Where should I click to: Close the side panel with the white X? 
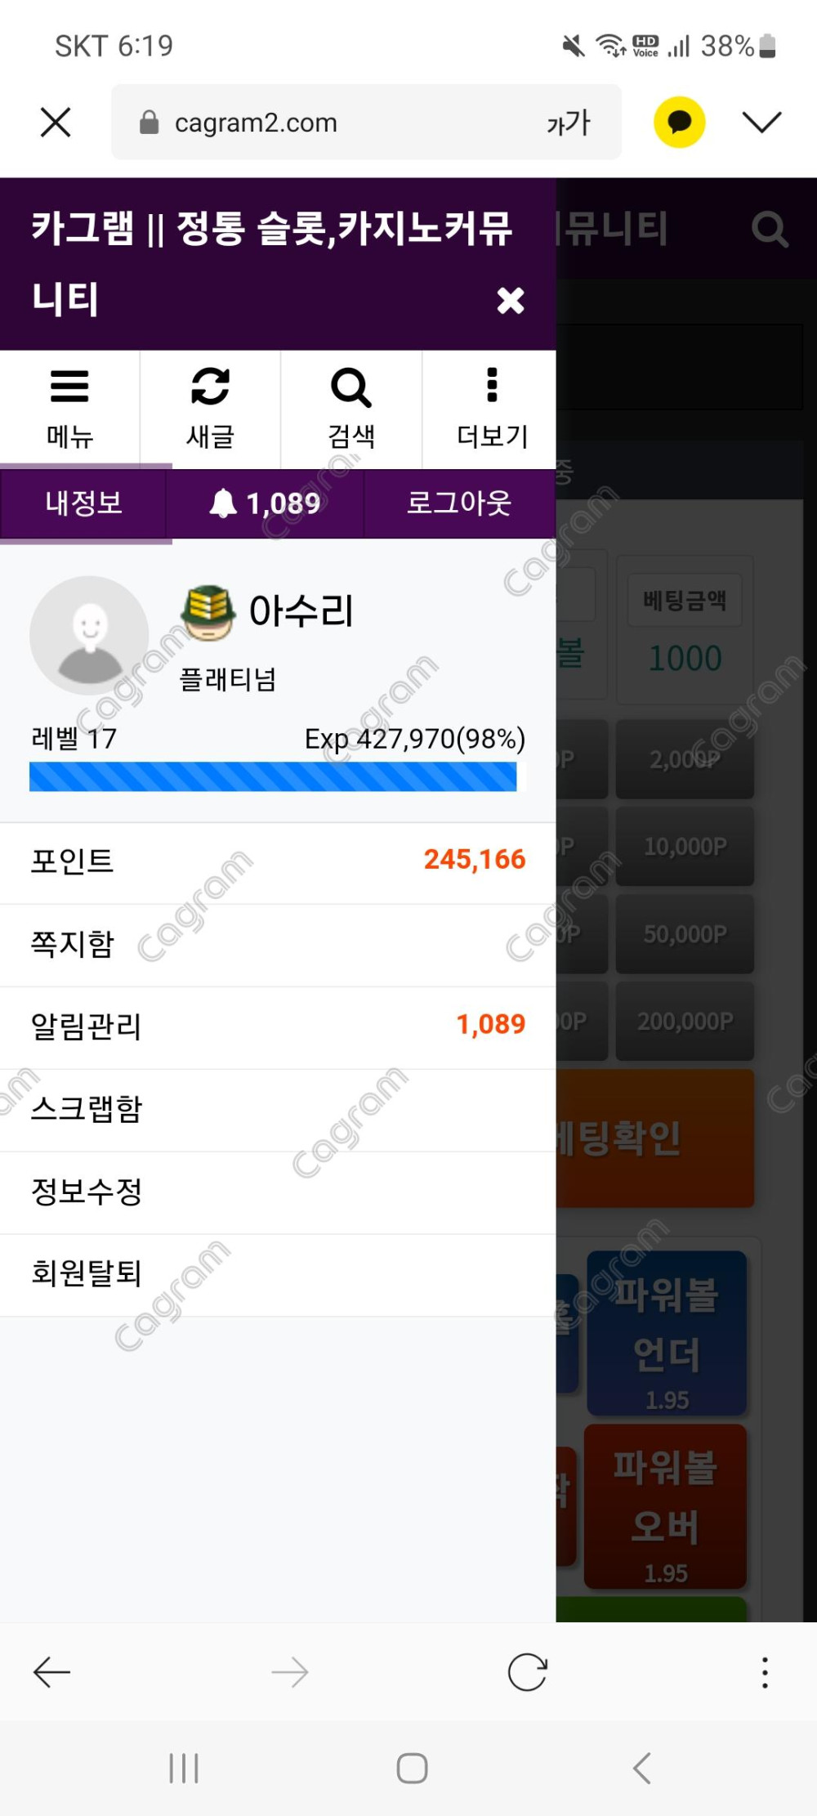(x=511, y=301)
